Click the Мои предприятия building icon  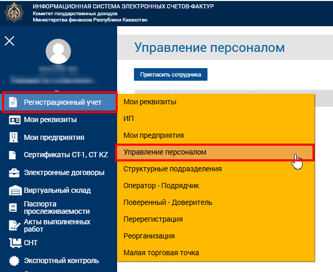[14, 137]
